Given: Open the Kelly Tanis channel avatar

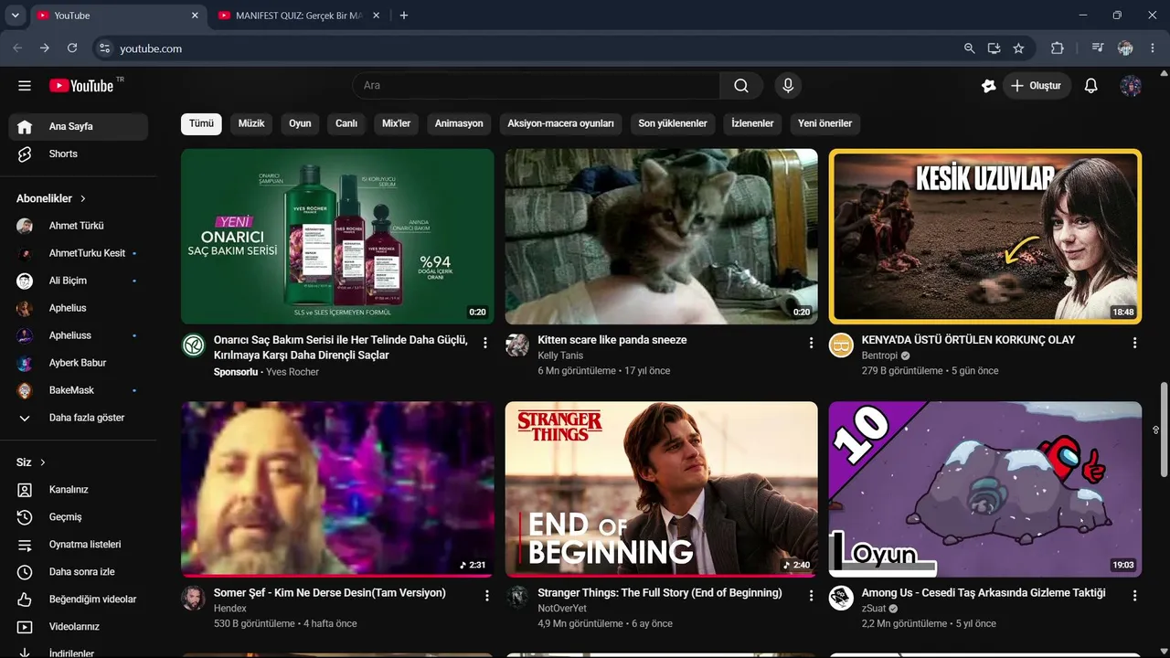Looking at the screenshot, I should coord(517,345).
